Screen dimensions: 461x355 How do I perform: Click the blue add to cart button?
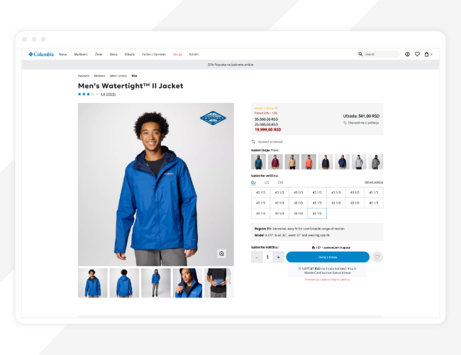[x=328, y=257]
